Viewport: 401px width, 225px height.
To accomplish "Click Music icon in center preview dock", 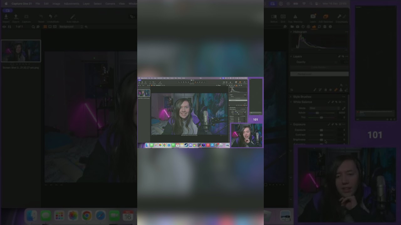I will point(208,145).
